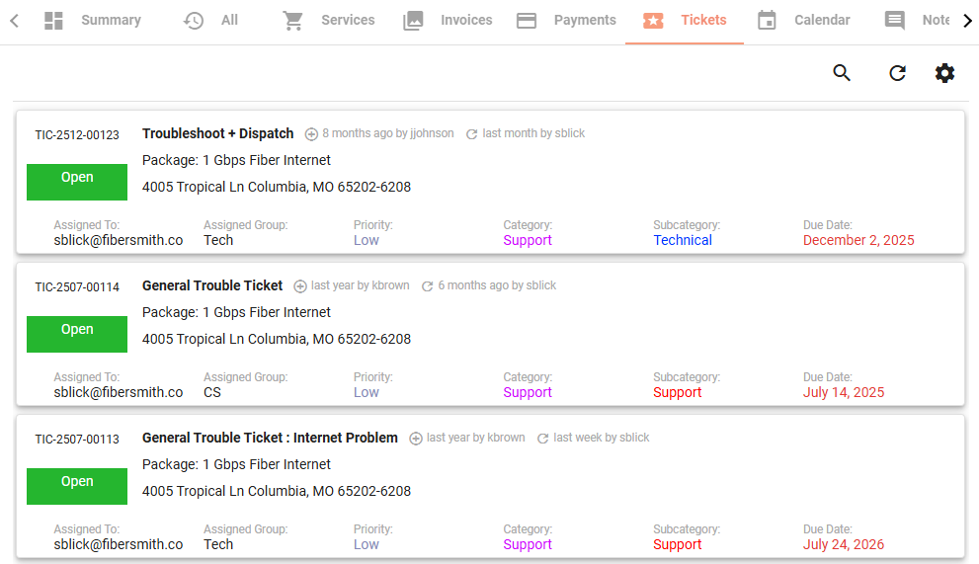Image resolution: width=979 pixels, height=564 pixels.
Task: Click the Services shopping cart icon
Action: (292, 21)
